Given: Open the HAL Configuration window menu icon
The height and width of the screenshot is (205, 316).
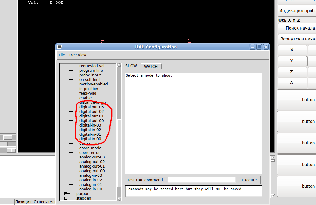Looking at the screenshot, I should (x=59, y=47).
